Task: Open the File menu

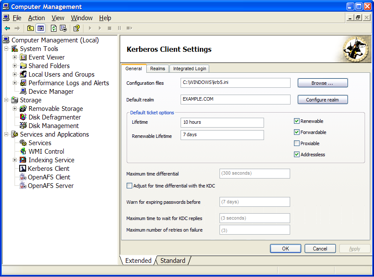Action: point(17,18)
